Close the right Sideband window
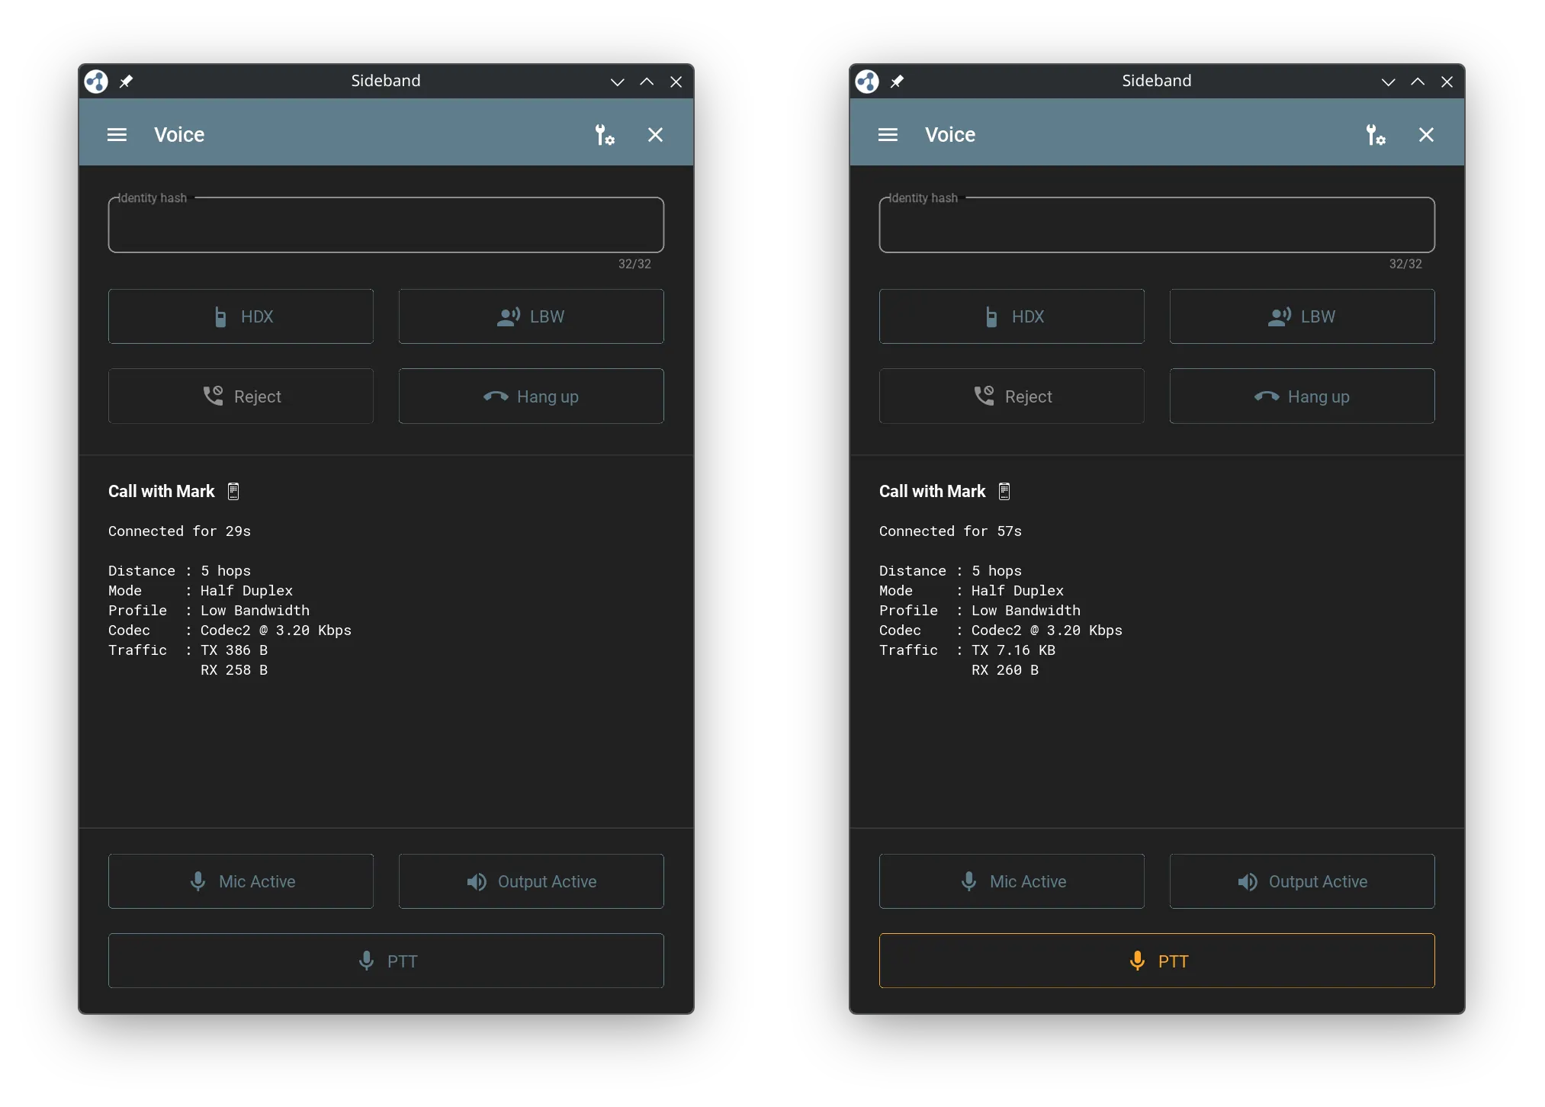This screenshot has width=1545, height=1107. tap(1447, 82)
